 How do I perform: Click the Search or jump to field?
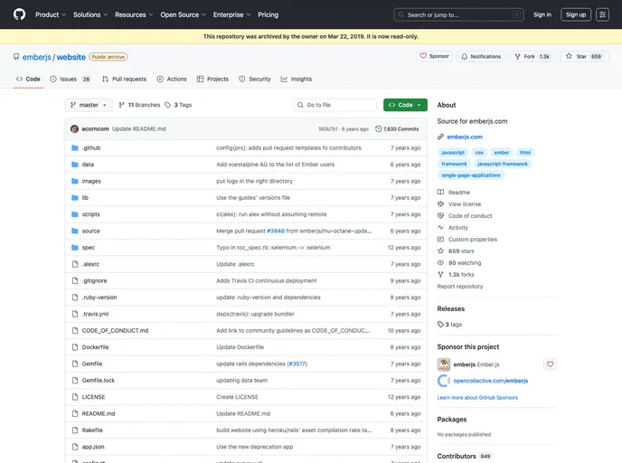pos(458,14)
